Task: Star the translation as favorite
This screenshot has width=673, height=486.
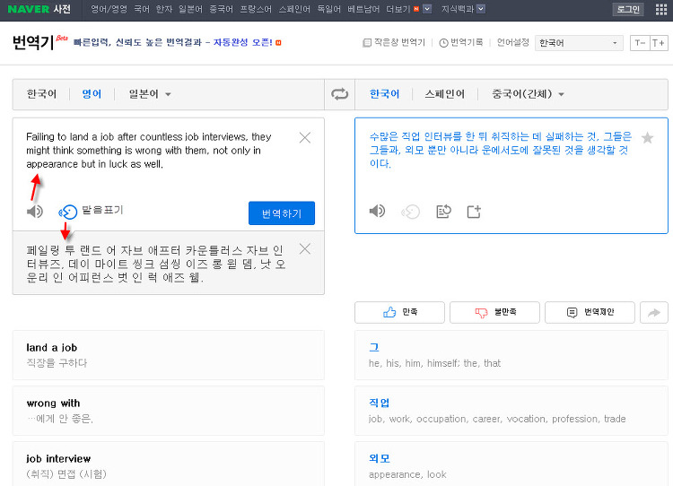Action: pyautogui.click(x=648, y=138)
